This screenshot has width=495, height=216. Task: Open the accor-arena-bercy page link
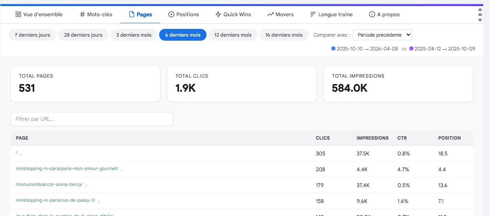pyautogui.click(x=49, y=184)
